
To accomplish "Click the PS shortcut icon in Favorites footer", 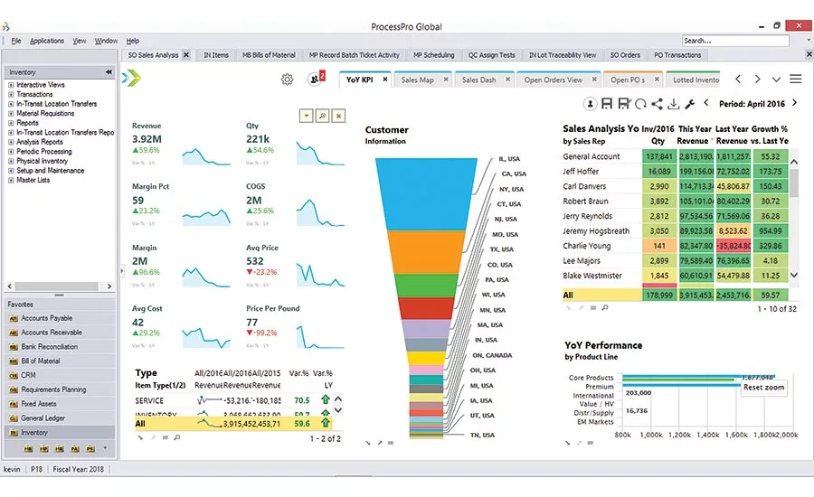I will 90,449.
